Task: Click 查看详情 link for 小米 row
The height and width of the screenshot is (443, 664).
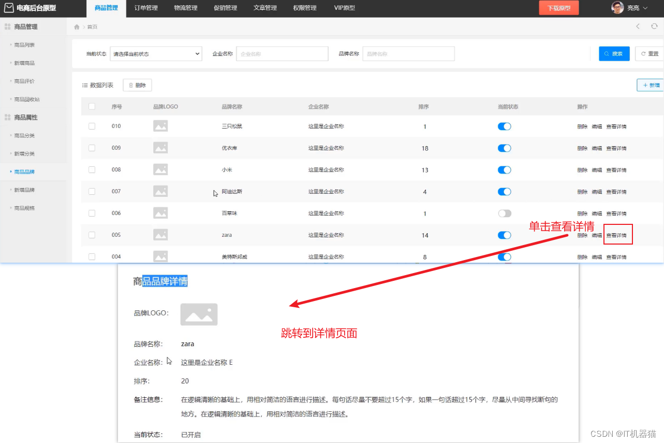Action: [616, 170]
